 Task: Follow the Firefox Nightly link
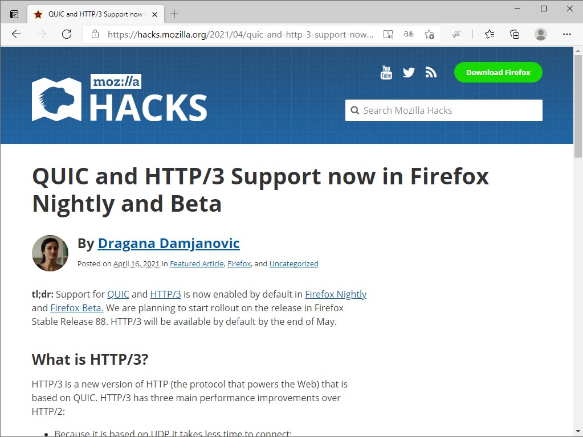click(x=336, y=294)
